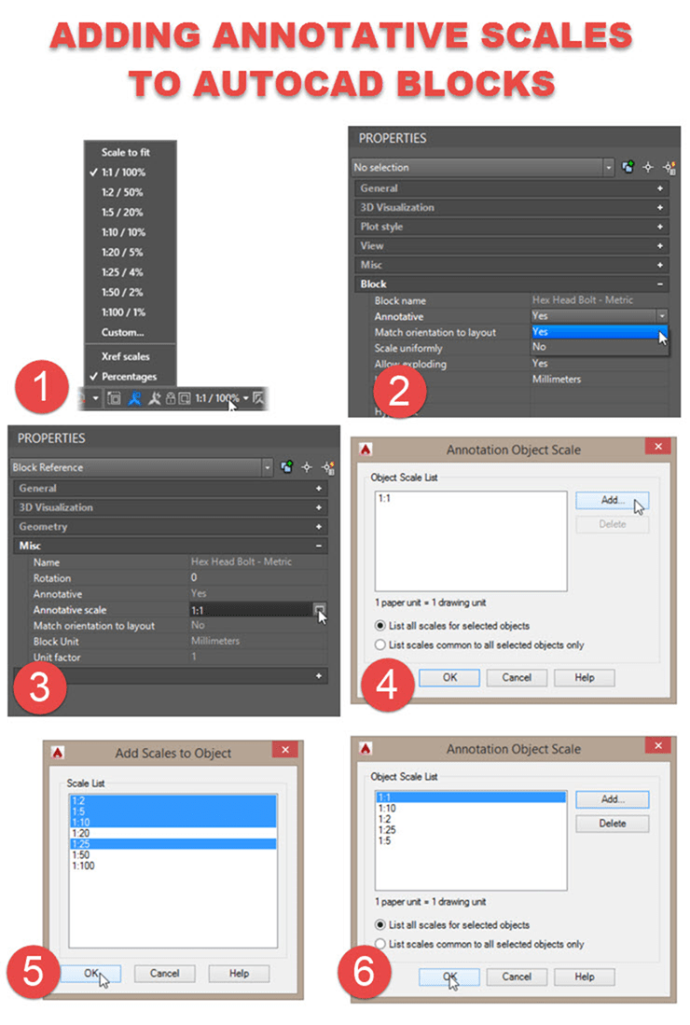690x1025 pixels.
Task: Click the viewport scale sync icon beside the padlock
Action: click(x=185, y=398)
